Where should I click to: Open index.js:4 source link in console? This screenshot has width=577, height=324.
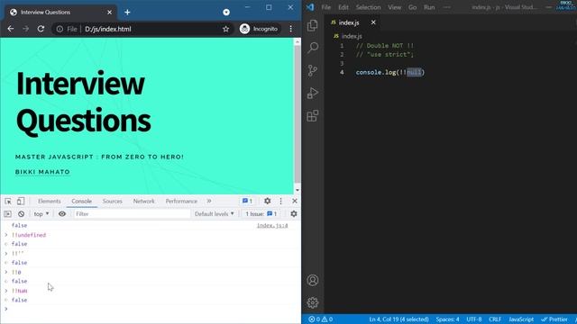(272, 225)
